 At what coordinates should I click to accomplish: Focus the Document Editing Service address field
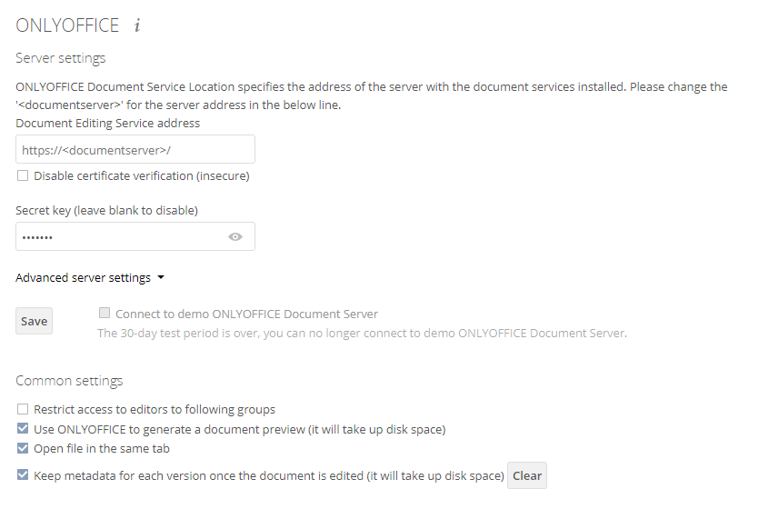tap(135, 149)
